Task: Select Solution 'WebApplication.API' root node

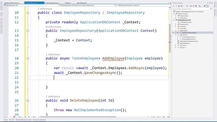Action: point(190,12)
